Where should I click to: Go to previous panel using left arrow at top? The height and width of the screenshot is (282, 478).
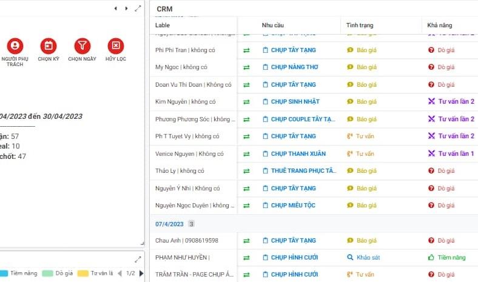(x=115, y=8)
